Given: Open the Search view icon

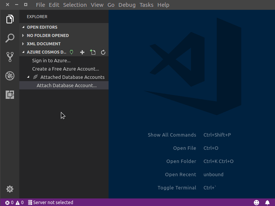Looking at the screenshot, I should click(x=10, y=38).
